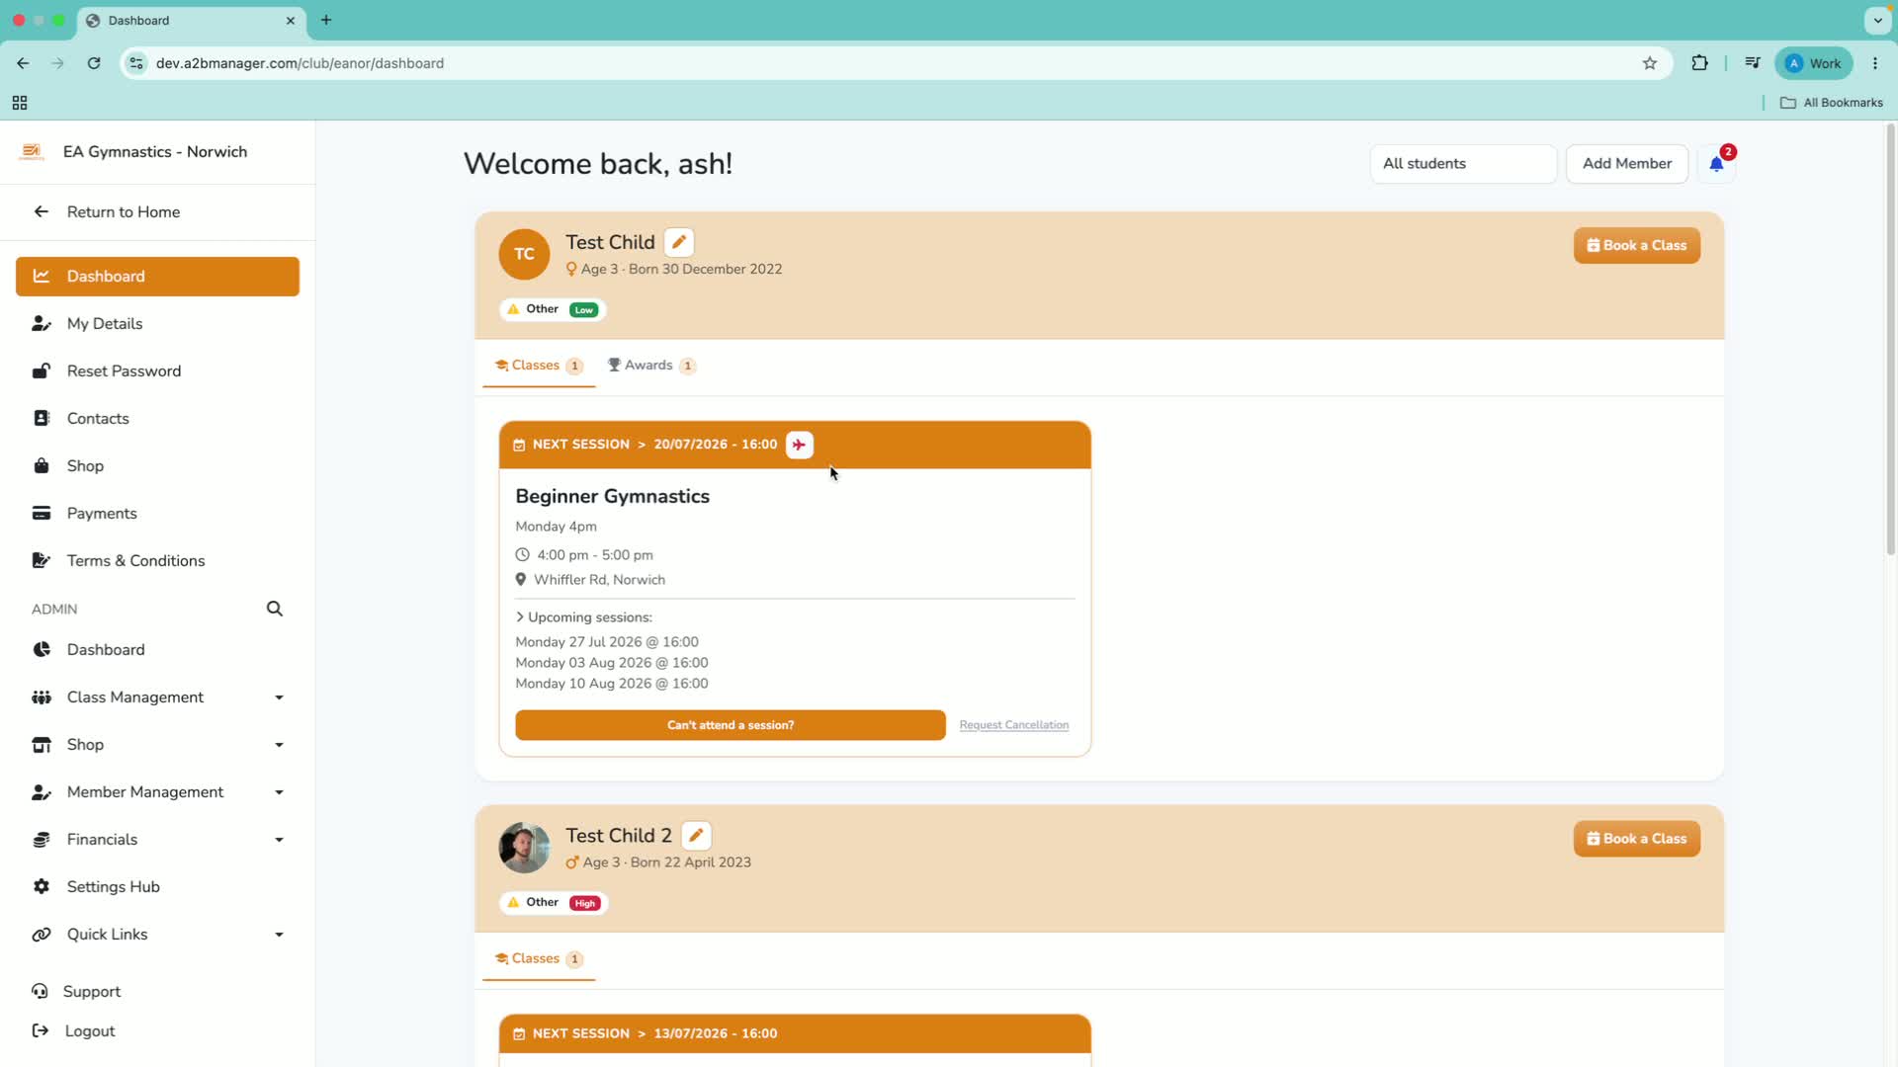This screenshot has width=1898, height=1067.
Task: Edit Test Child 2 using pencil icon
Action: pos(696,836)
